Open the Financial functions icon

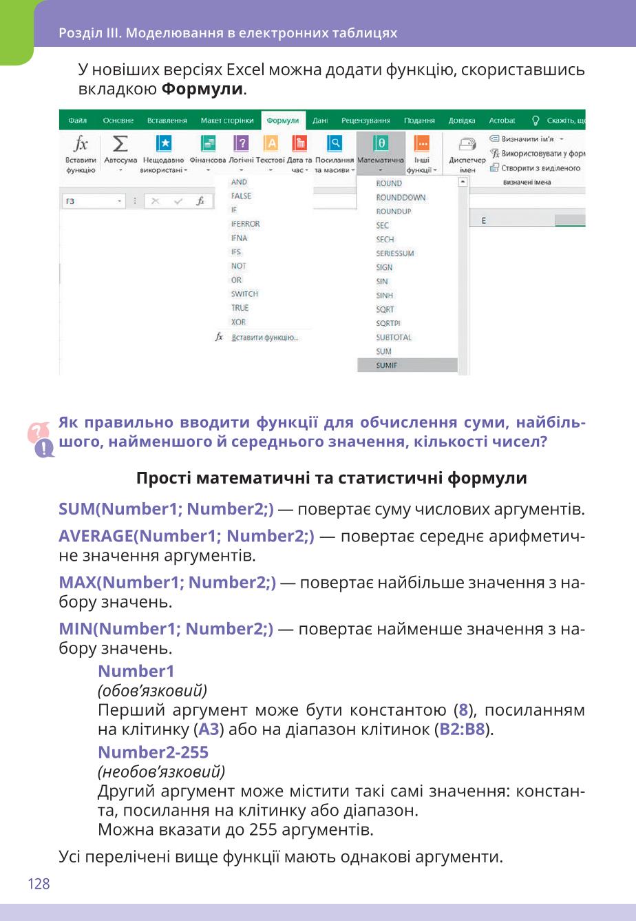(x=207, y=143)
